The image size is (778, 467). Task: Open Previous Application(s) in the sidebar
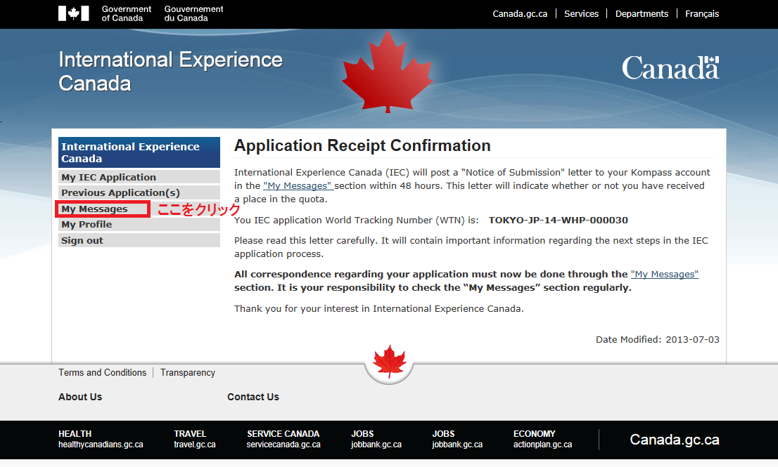point(139,192)
